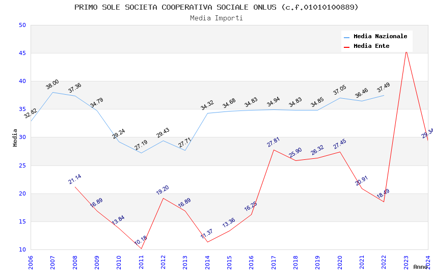433x280 pixels.
Task: Click the Media Nazionale legend label
Action: (380, 36)
